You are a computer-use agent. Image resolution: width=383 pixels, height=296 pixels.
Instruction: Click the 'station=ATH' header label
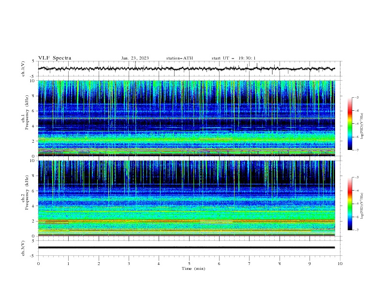tap(179, 58)
